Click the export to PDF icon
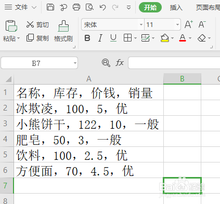This screenshot has width=220, height=204. tap(63, 7)
